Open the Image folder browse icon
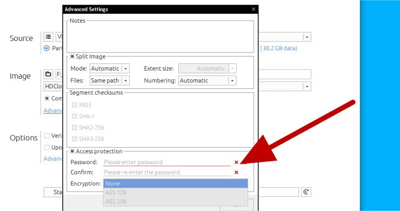 48,74
